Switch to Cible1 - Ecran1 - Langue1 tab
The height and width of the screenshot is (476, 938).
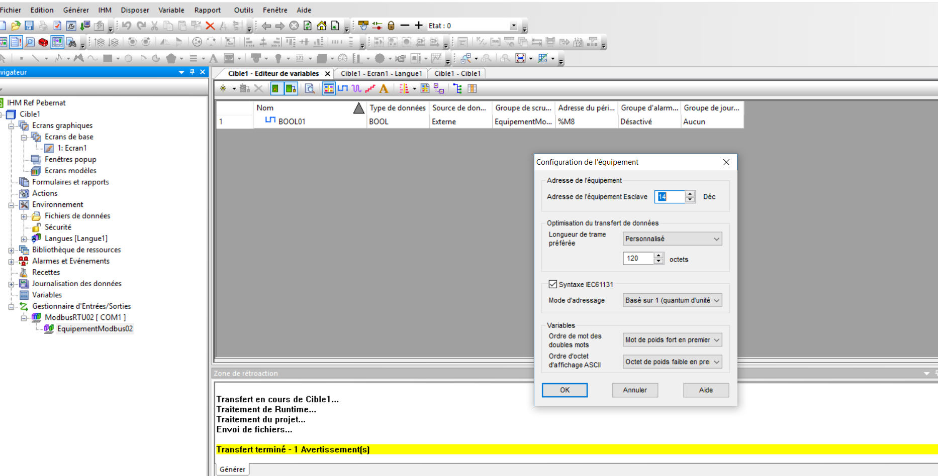pos(381,73)
